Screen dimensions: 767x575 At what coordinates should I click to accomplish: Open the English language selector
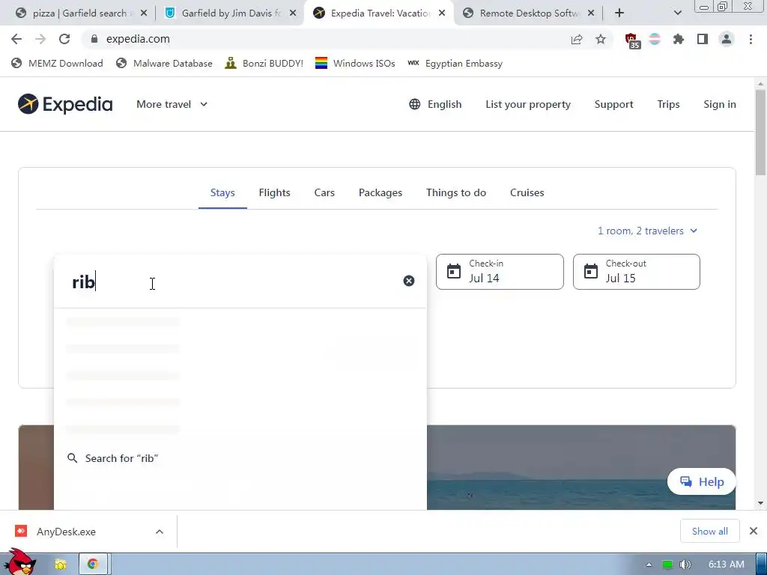435,104
